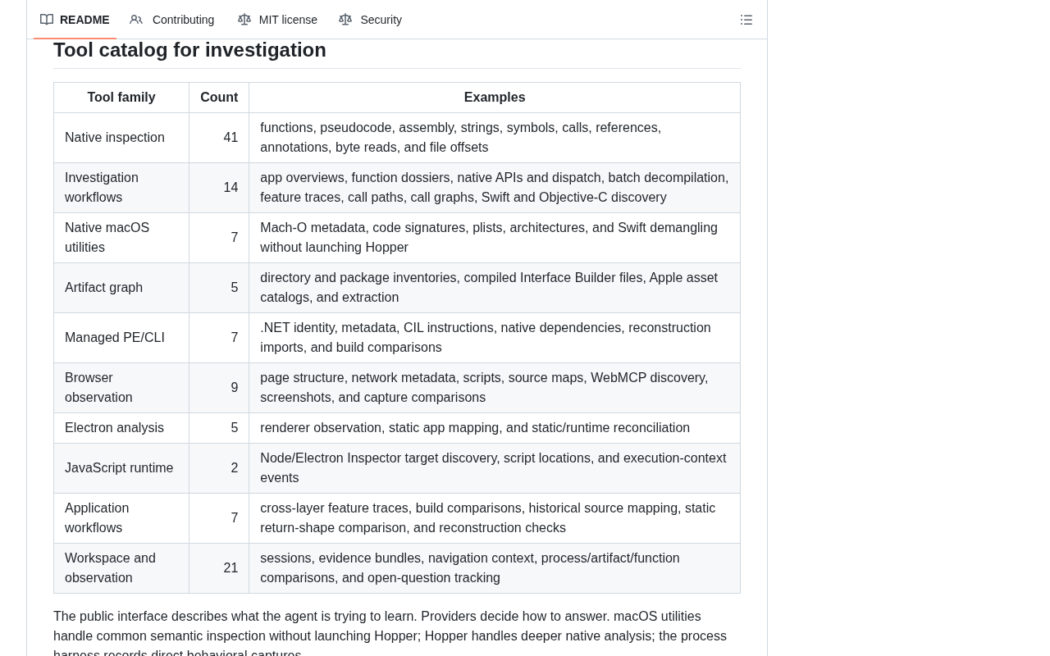Click the Security scale icon
Viewport: 1050px width, 656px height.
(x=345, y=20)
